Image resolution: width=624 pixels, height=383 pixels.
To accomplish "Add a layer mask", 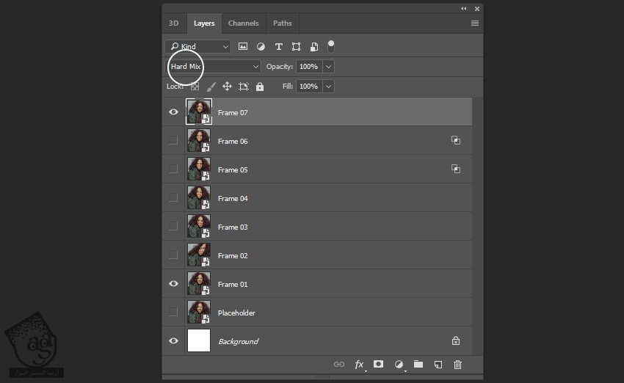I will point(378,364).
